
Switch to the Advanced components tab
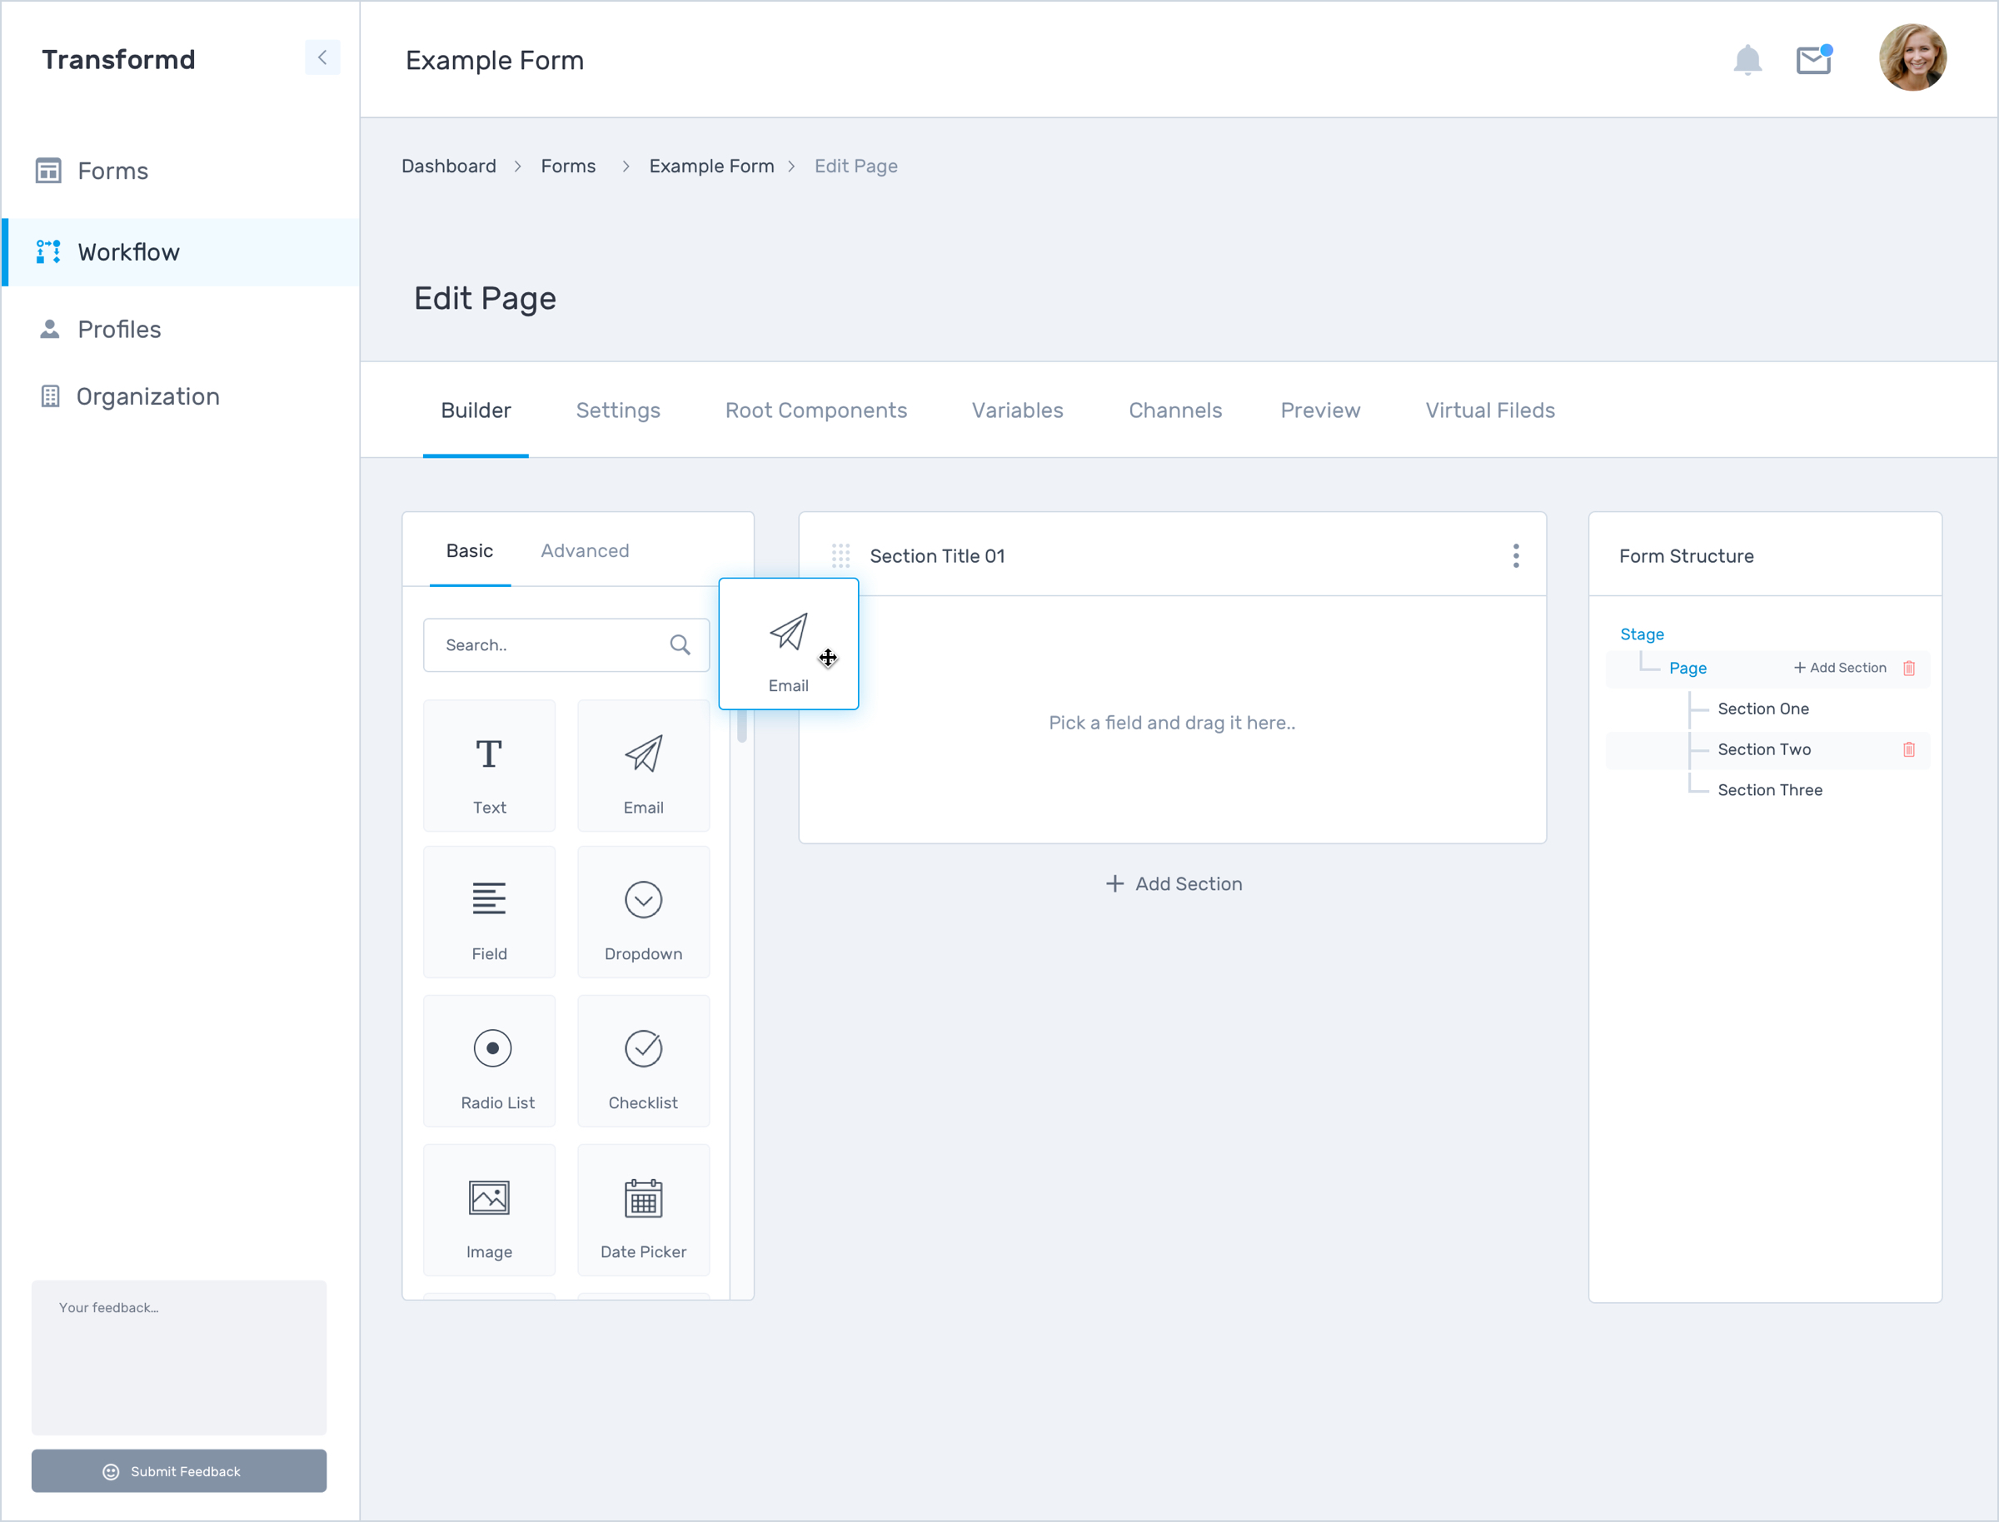pos(585,551)
